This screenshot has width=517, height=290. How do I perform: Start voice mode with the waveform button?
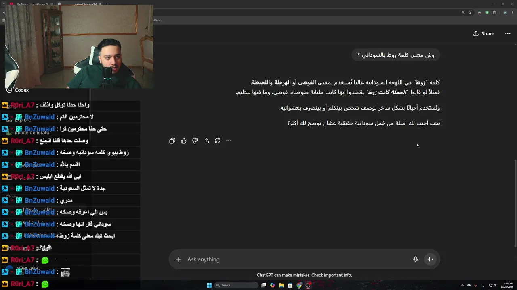[430, 259]
